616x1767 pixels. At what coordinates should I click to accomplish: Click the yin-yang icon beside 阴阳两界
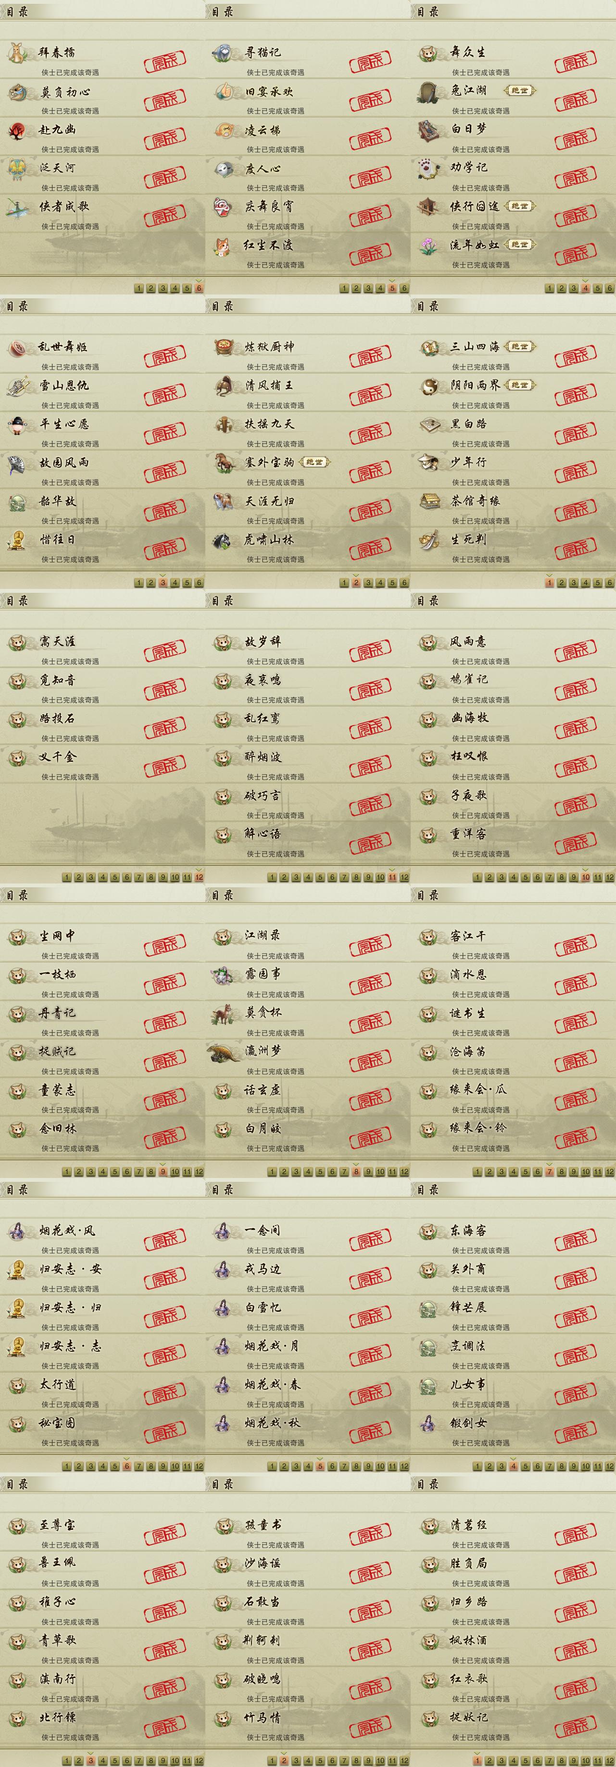(428, 386)
